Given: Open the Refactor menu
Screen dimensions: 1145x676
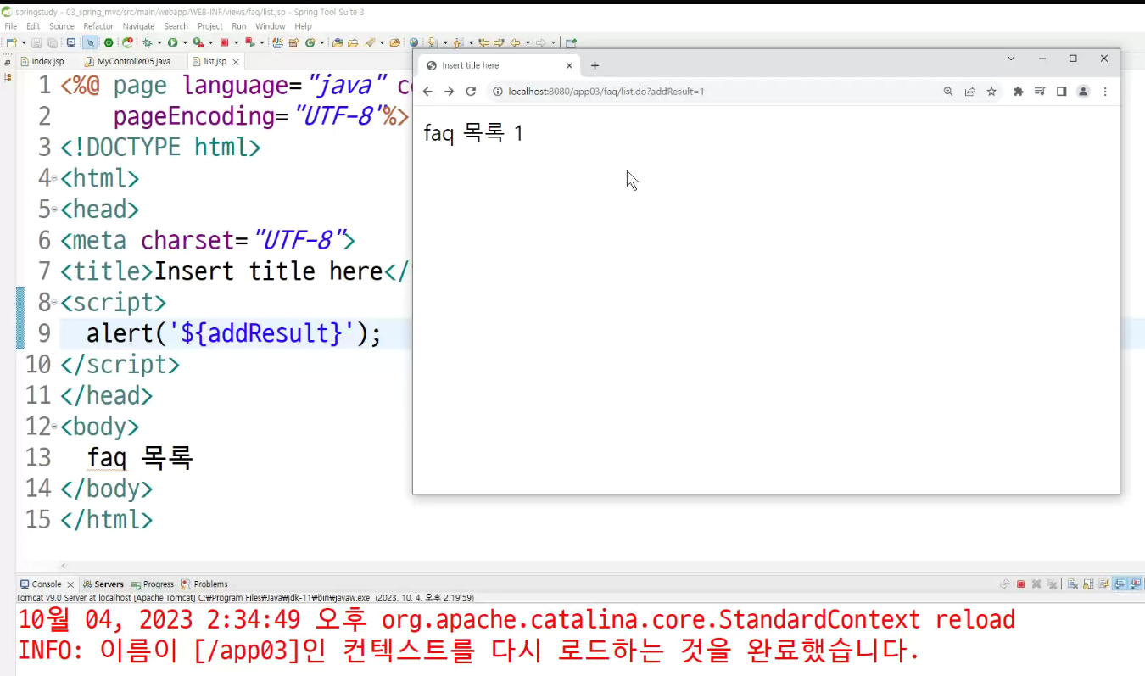Looking at the screenshot, I should (98, 26).
